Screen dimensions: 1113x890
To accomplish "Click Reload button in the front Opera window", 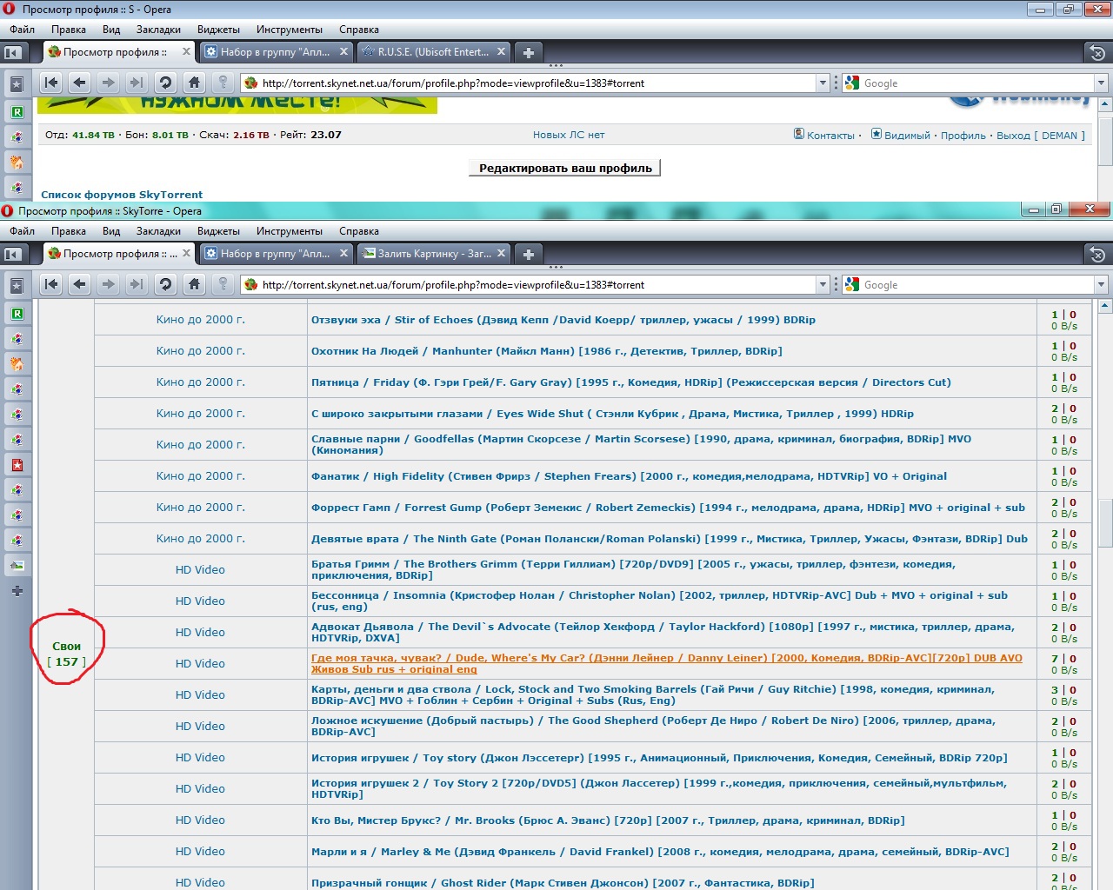I will pos(165,284).
